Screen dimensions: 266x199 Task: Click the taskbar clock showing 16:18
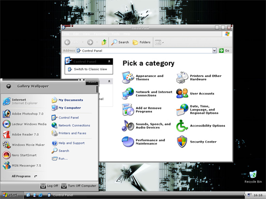click(258, 195)
